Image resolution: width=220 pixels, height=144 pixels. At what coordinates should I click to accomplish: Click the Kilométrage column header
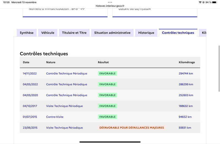click(x=187, y=63)
